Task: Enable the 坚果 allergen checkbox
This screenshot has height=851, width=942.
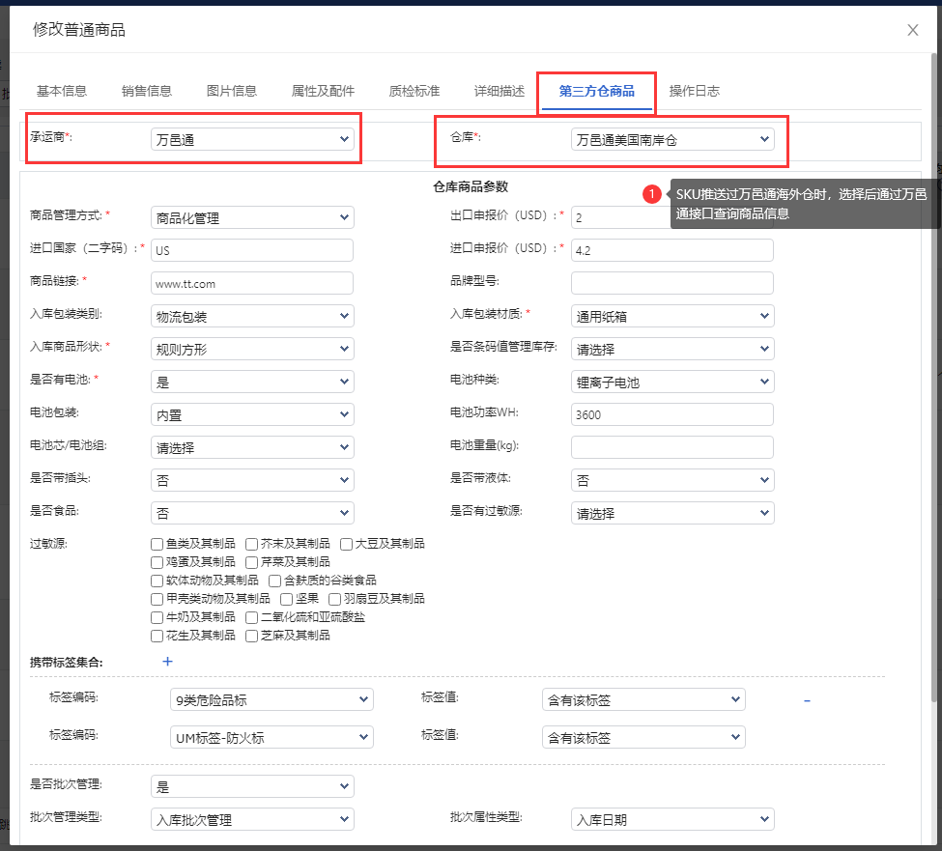Action: tap(286, 599)
